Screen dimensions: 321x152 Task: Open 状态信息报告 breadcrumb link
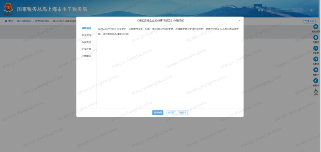[x=42, y=21]
